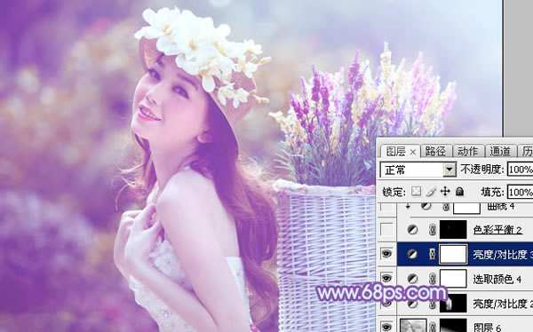Viewport: 533px width, 332px height.
Task: Switch to the 动作 (Actions) tab
Action: (468, 151)
